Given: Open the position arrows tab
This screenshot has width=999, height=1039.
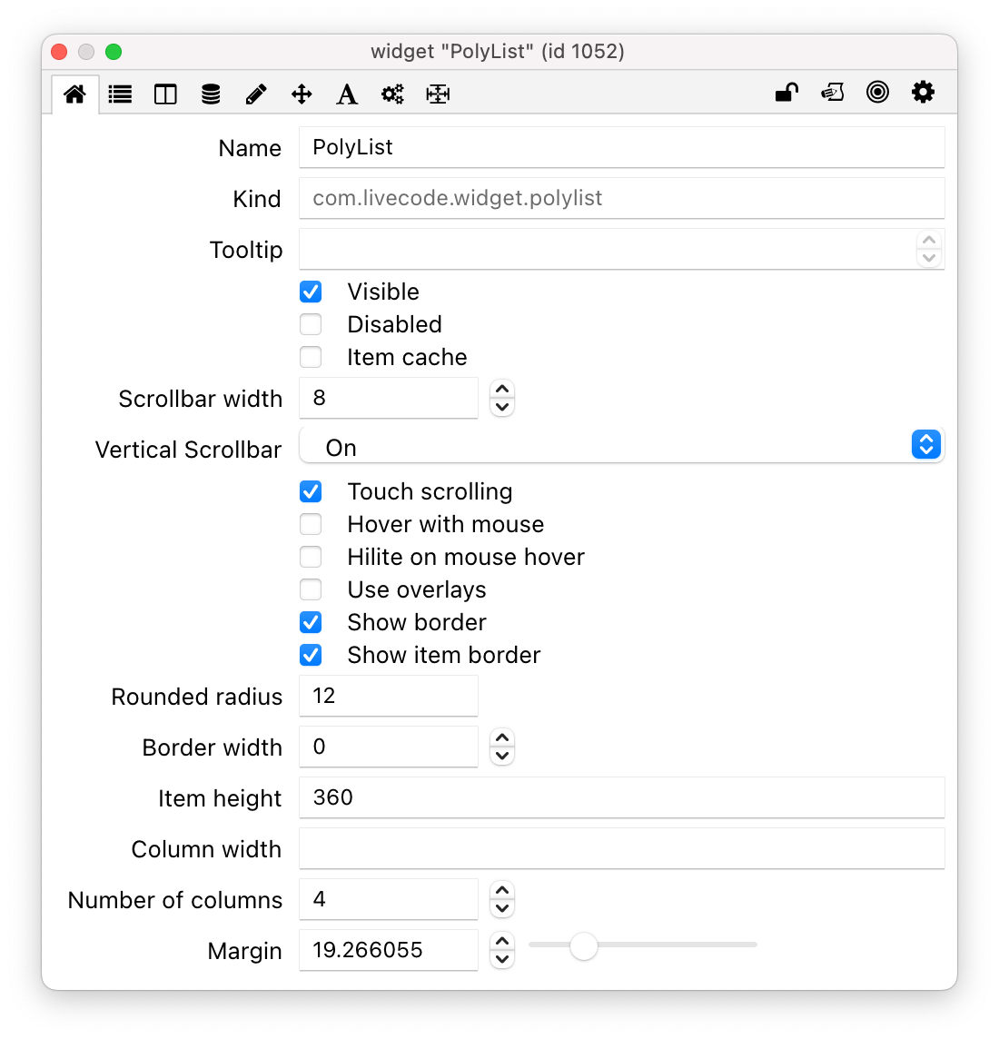Looking at the screenshot, I should point(302,94).
